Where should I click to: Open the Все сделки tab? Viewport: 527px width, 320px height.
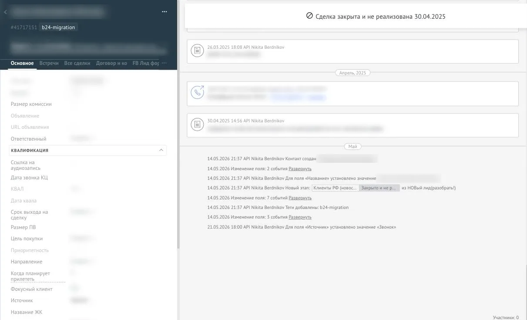(x=77, y=63)
